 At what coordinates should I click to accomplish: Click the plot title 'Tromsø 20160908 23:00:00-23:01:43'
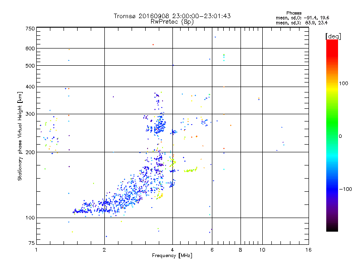point(172,16)
